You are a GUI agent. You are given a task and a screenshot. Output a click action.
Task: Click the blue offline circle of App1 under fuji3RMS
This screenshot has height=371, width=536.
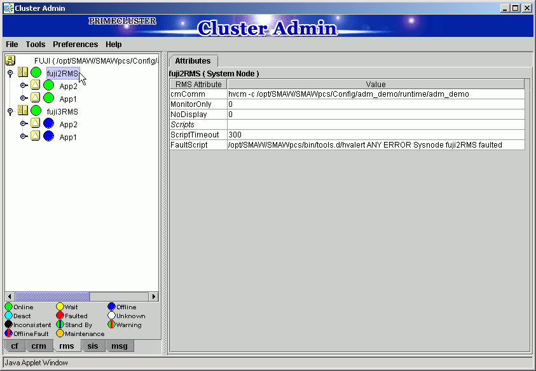pos(49,136)
